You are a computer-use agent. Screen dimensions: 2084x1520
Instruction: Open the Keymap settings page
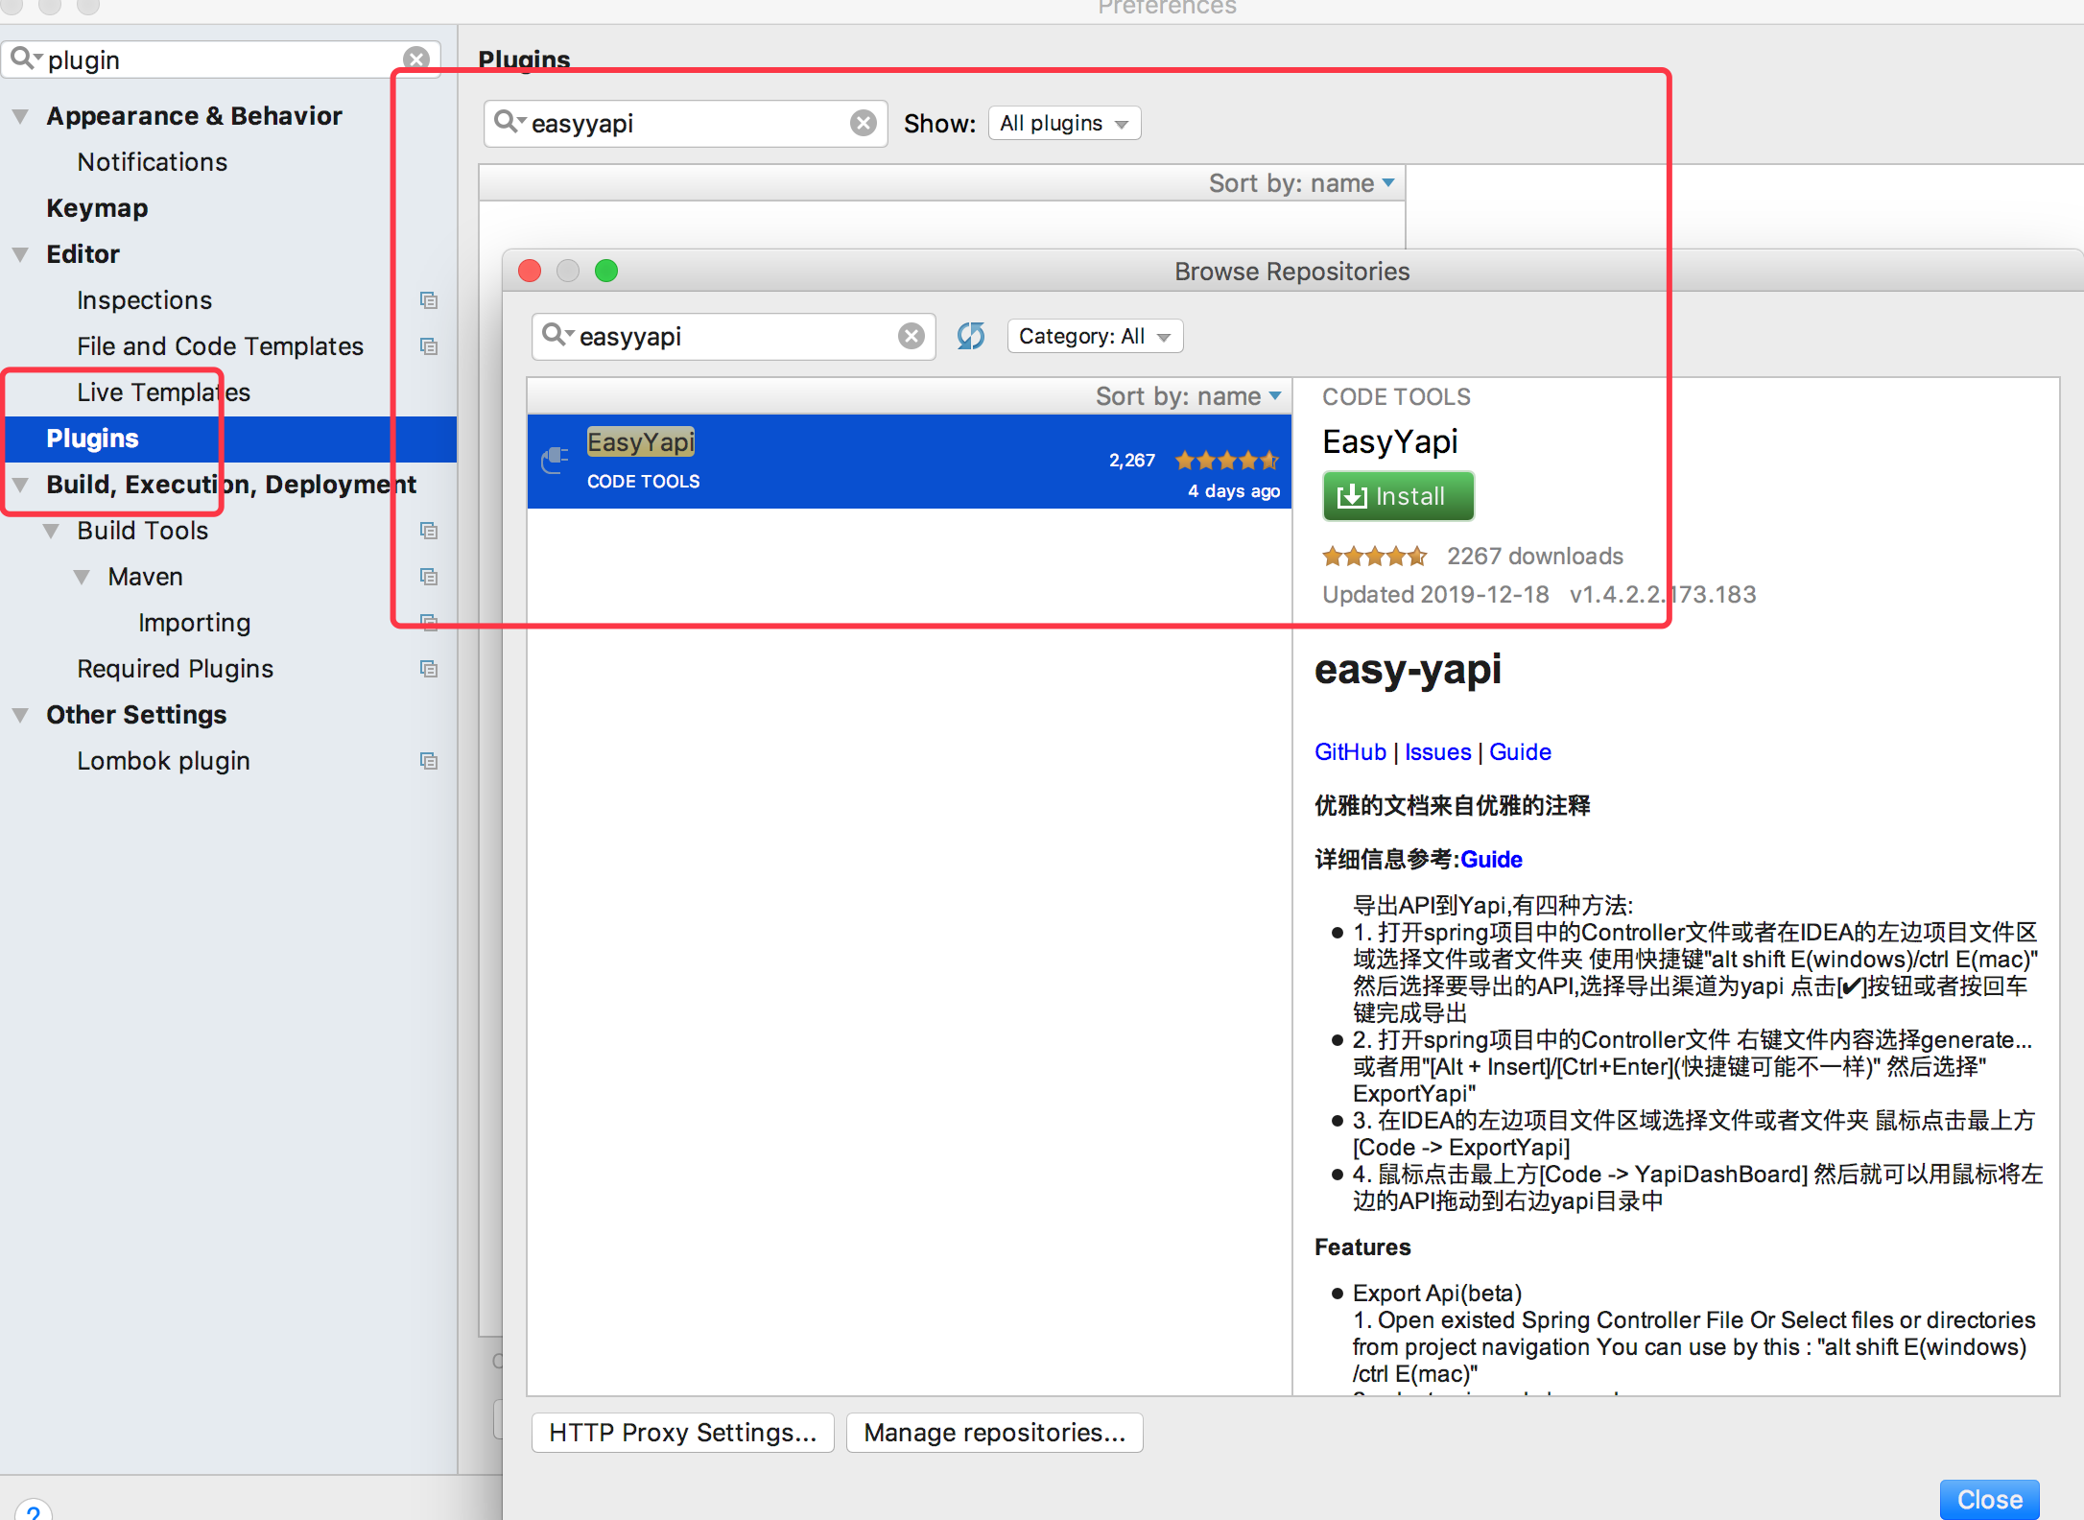pos(97,208)
